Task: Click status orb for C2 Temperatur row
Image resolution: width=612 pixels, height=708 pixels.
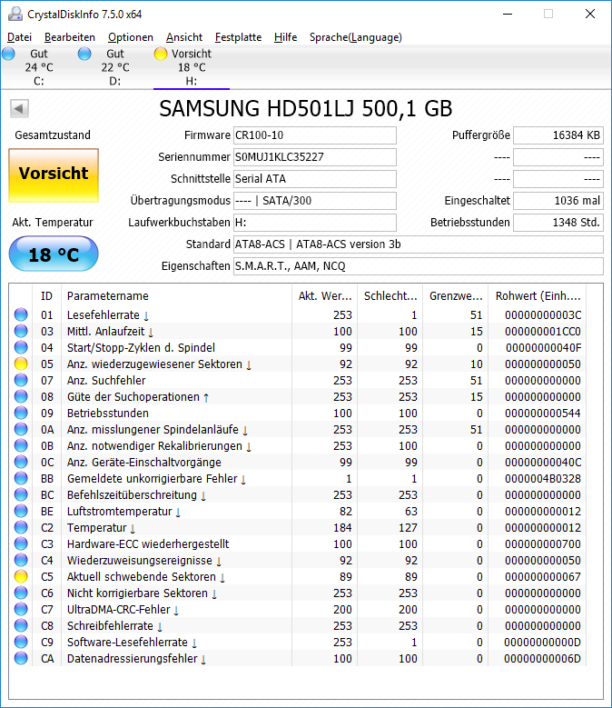Action: (x=21, y=527)
